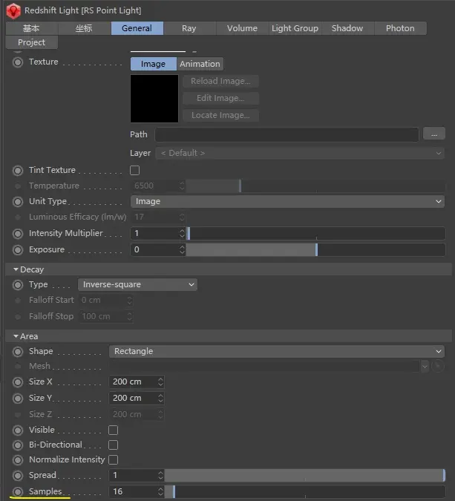The image size is (455, 501).
Task: Open the Light Group tab
Action: click(x=295, y=28)
